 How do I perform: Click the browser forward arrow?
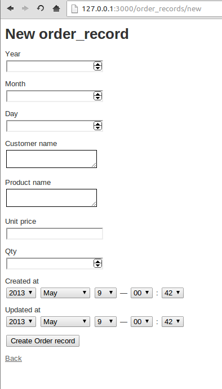pyautogui.click(x=25, y=8)
